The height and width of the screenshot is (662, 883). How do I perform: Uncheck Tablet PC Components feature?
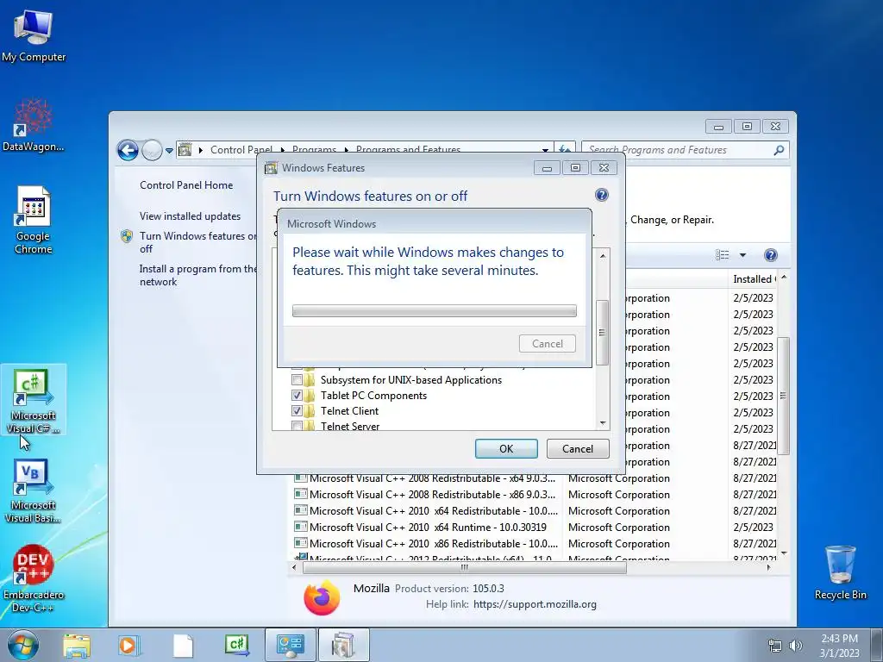(297, 395)
